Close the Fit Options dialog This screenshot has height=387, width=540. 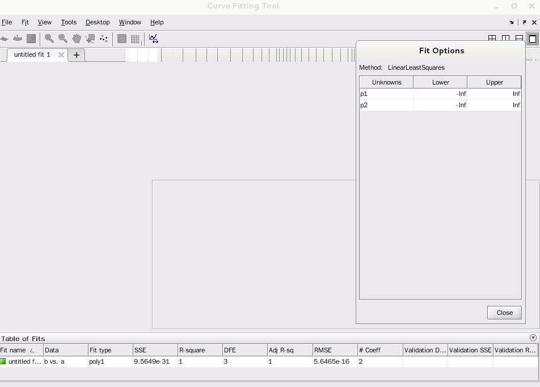(504, 313)
